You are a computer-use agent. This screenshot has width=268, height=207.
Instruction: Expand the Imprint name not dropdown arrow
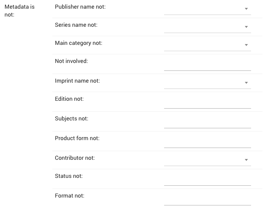(246, 83)
